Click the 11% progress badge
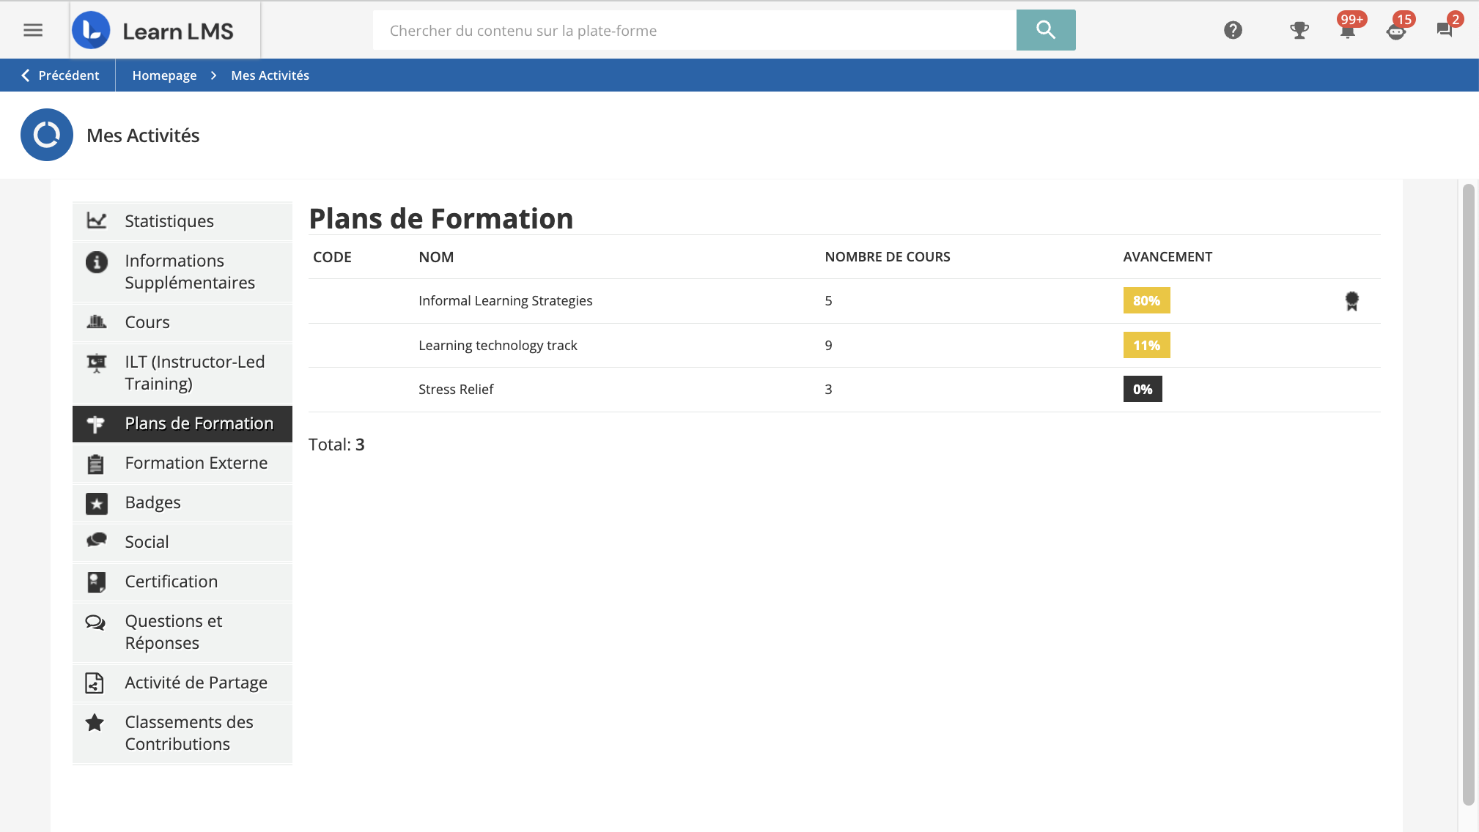The width and height of the screenshot is (1479, 832). pos(1146,345)
